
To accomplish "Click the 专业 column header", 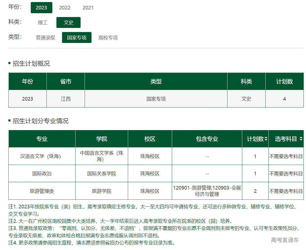I will click(42, 139).
